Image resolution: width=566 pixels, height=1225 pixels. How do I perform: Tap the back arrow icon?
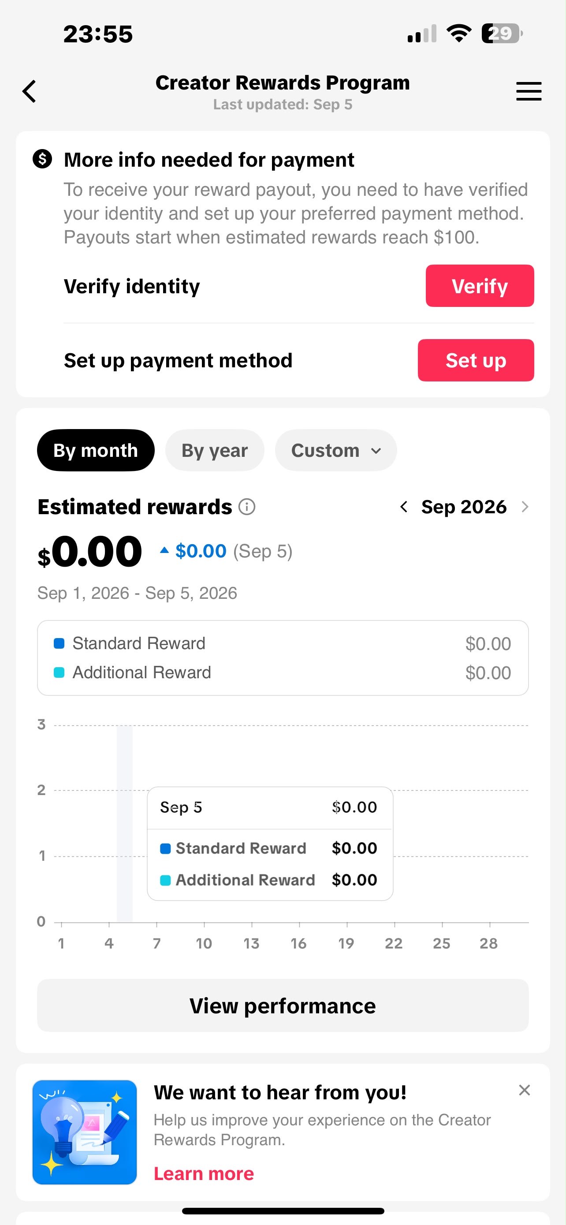click(30, 91)
